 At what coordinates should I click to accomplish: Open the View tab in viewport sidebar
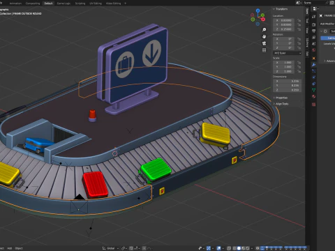click(307, 30)
